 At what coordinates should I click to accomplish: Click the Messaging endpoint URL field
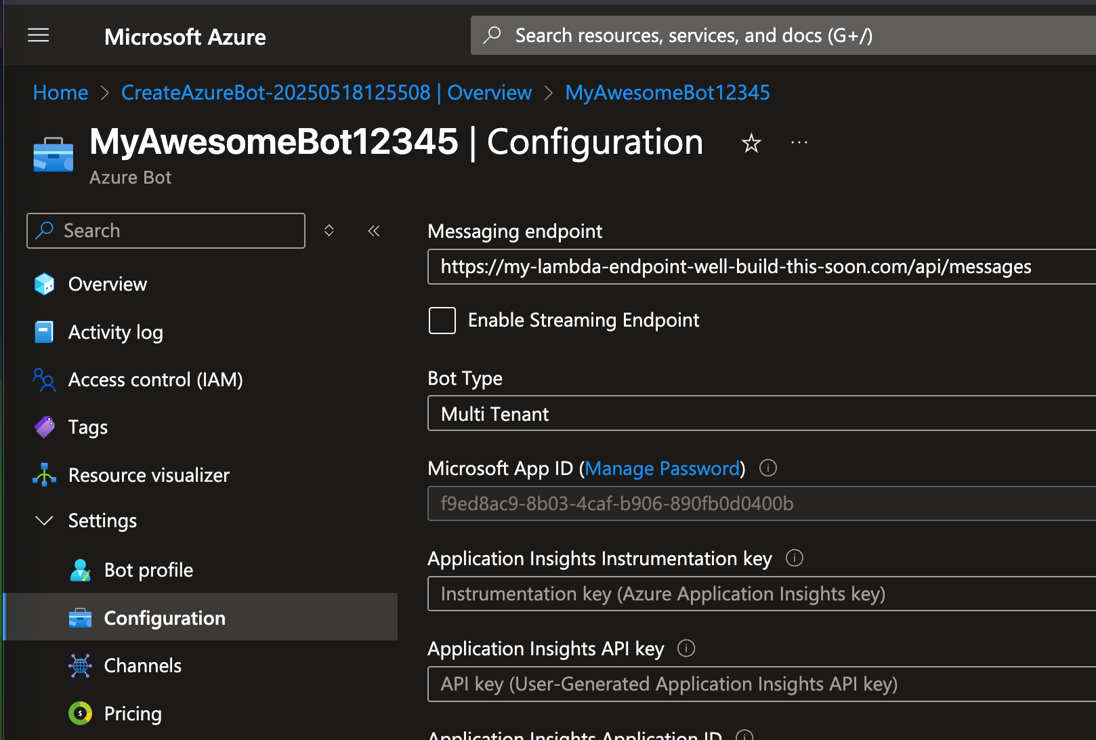[x=759, y=267]
